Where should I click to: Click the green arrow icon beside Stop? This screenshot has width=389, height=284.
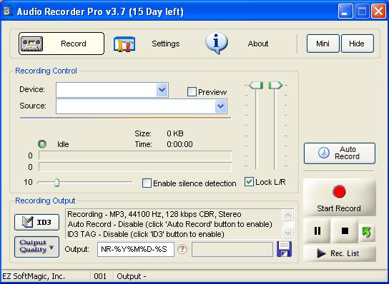point(367,233)
